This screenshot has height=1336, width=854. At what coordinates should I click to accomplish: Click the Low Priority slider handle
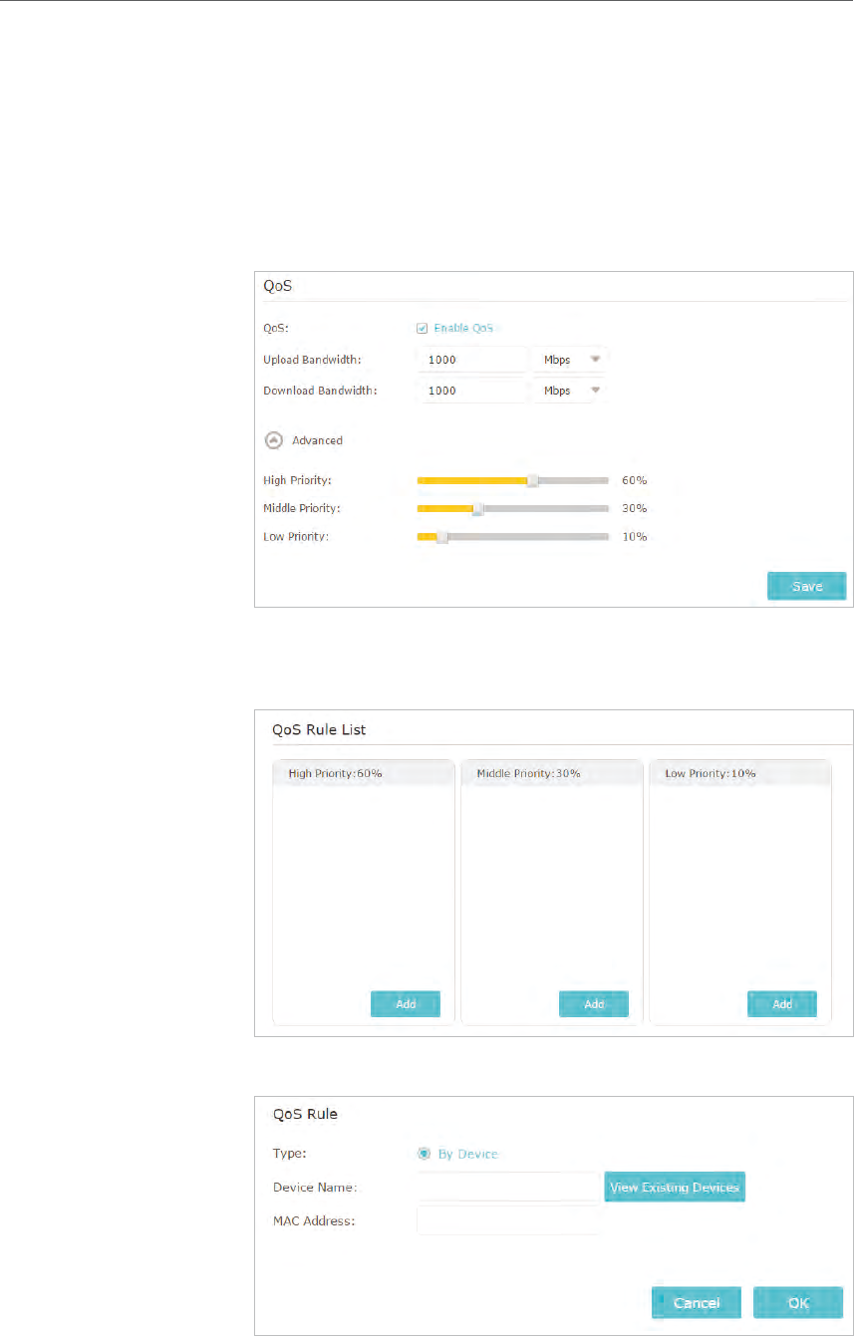pyautogui.click(x=442, y=536)
